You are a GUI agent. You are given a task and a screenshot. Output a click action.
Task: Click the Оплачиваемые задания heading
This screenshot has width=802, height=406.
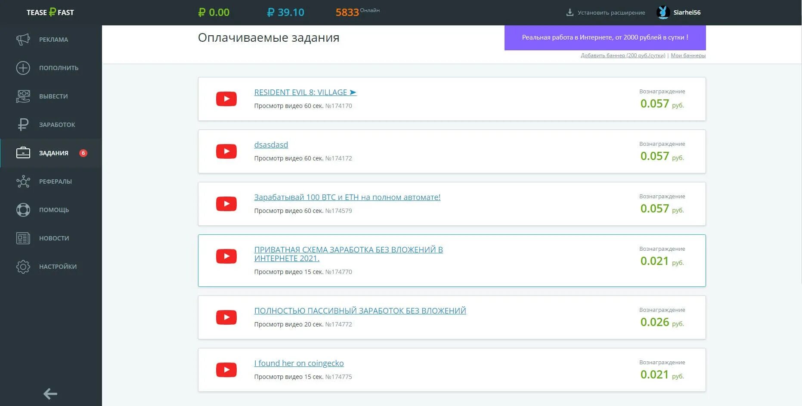tap(269, 38)
